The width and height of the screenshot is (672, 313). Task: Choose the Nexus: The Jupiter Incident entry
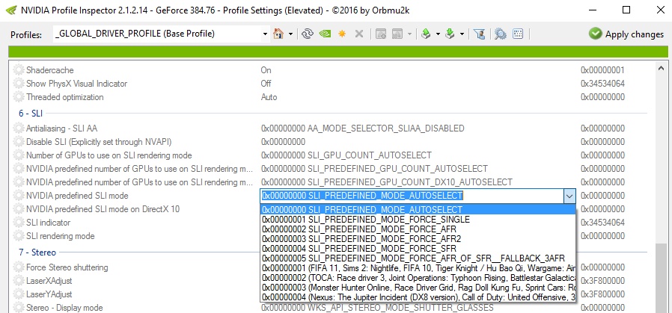coord(418,297)
